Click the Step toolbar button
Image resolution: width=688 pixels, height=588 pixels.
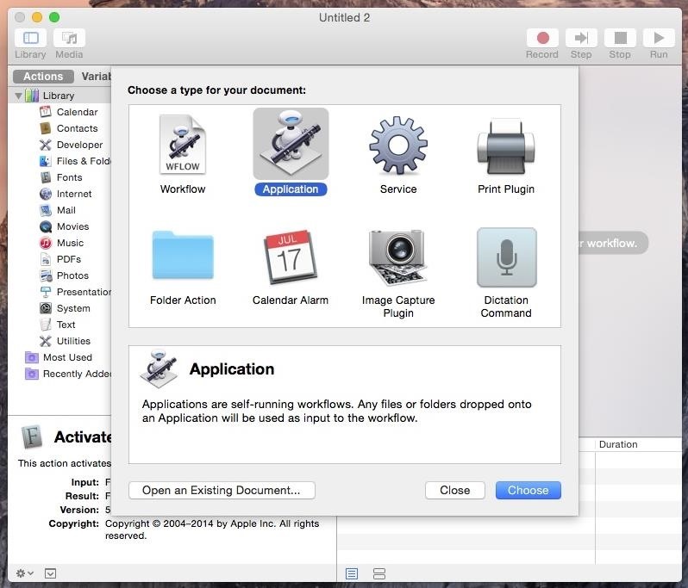(581, 38)
